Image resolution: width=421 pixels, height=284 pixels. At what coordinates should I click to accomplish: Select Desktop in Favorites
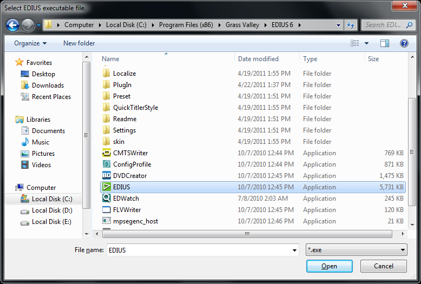[x=43, y=74]
